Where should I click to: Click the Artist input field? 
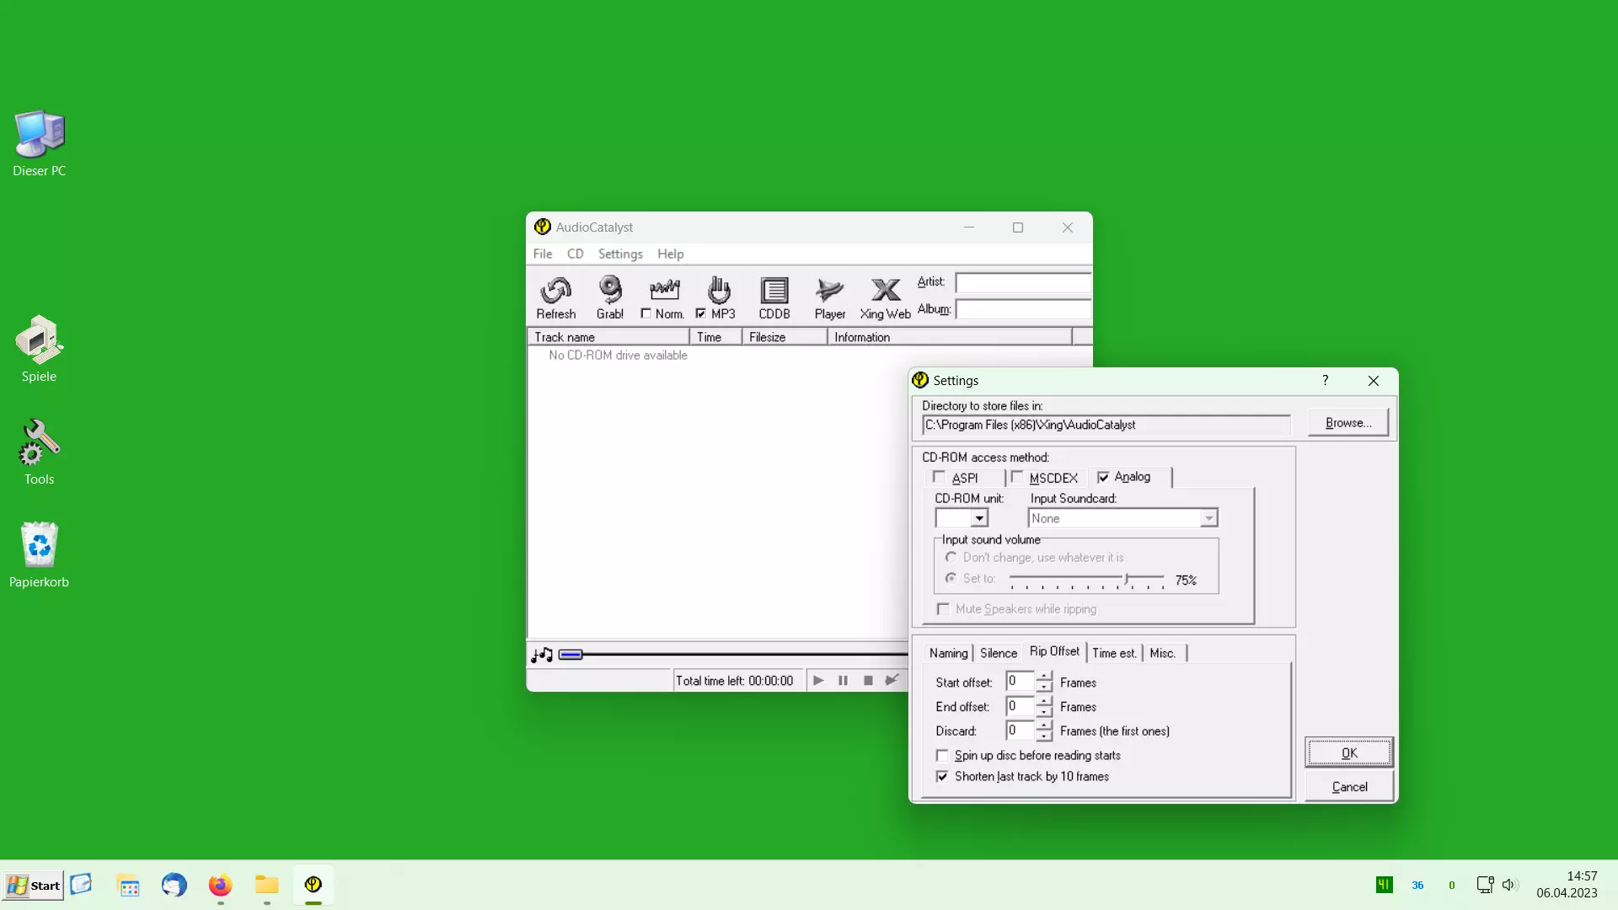pos(1022,282)
